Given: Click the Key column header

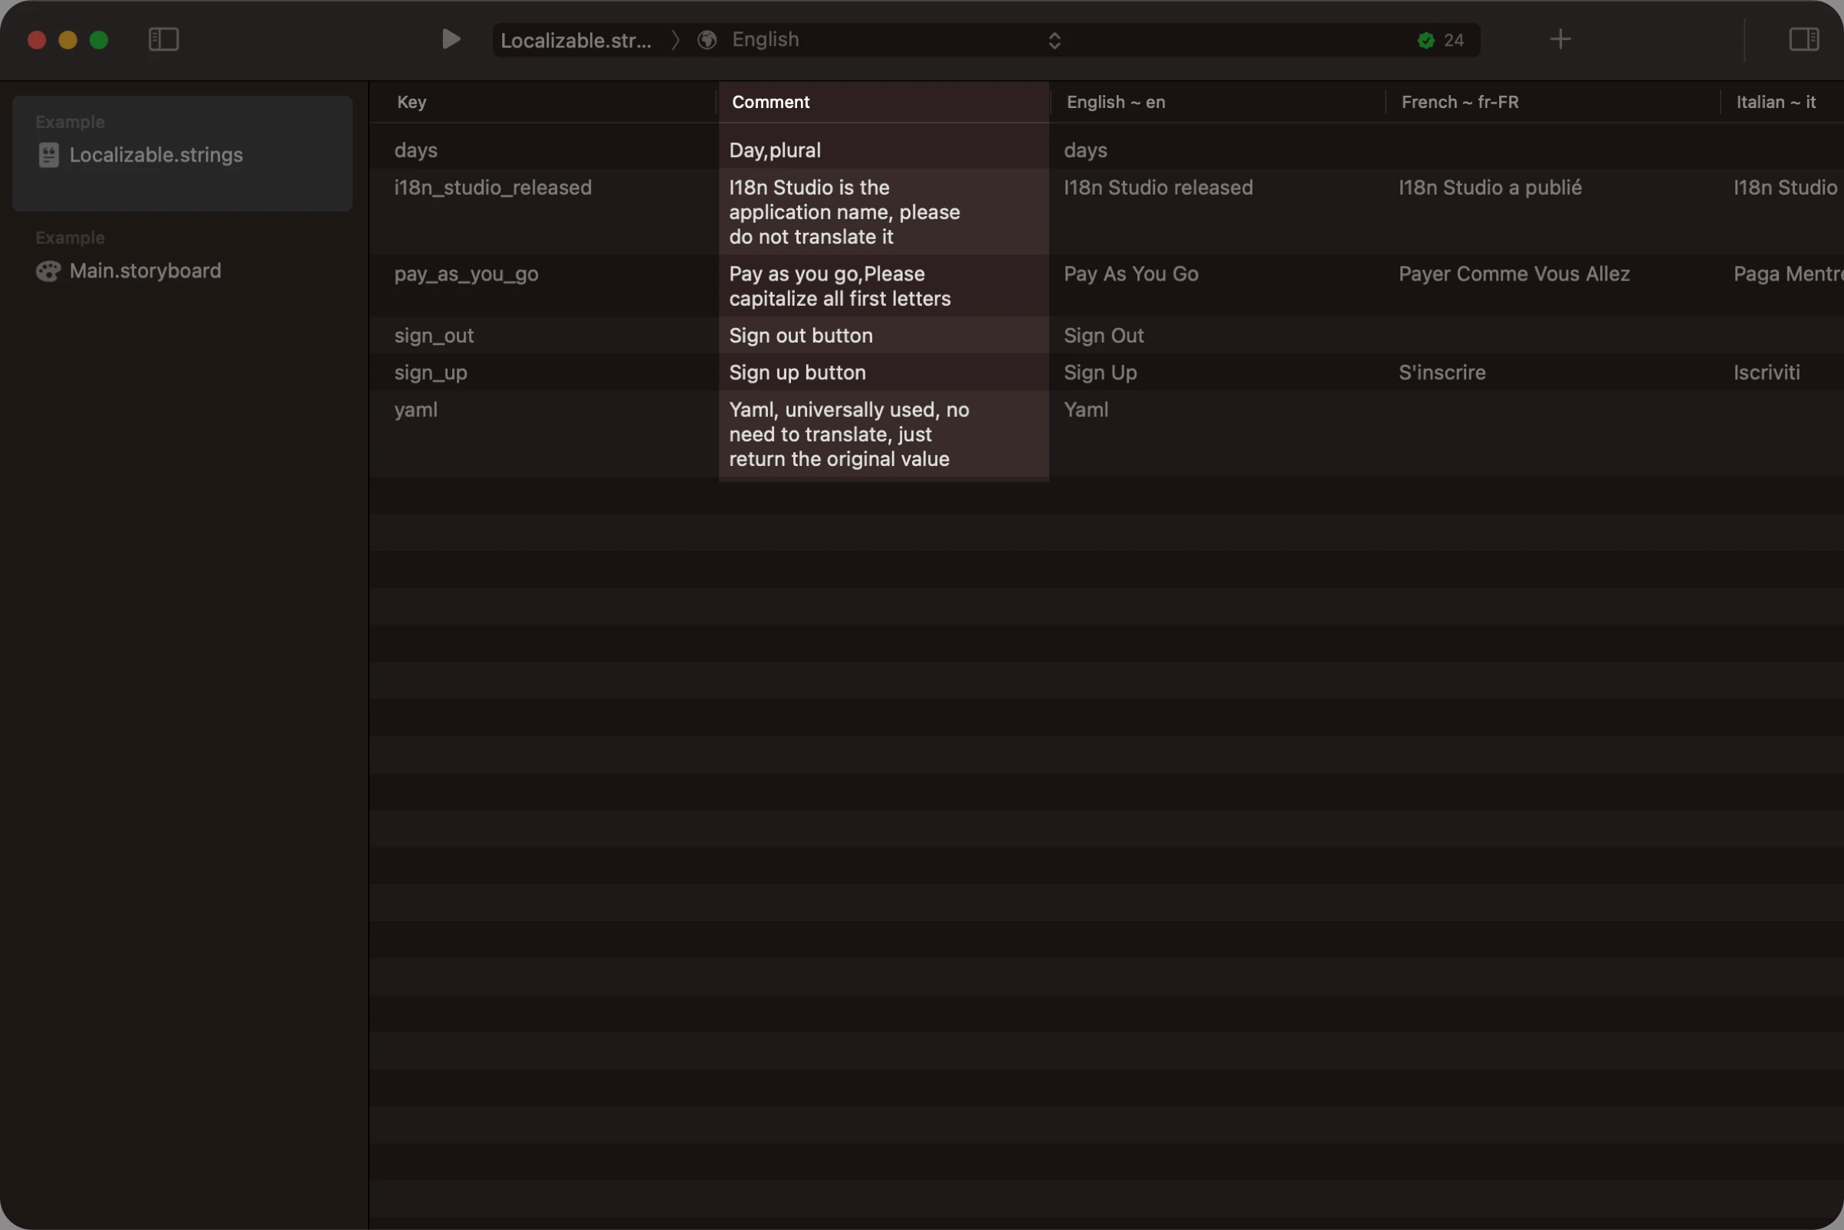Looking at the screenshot, I should (x=411, y=102).
